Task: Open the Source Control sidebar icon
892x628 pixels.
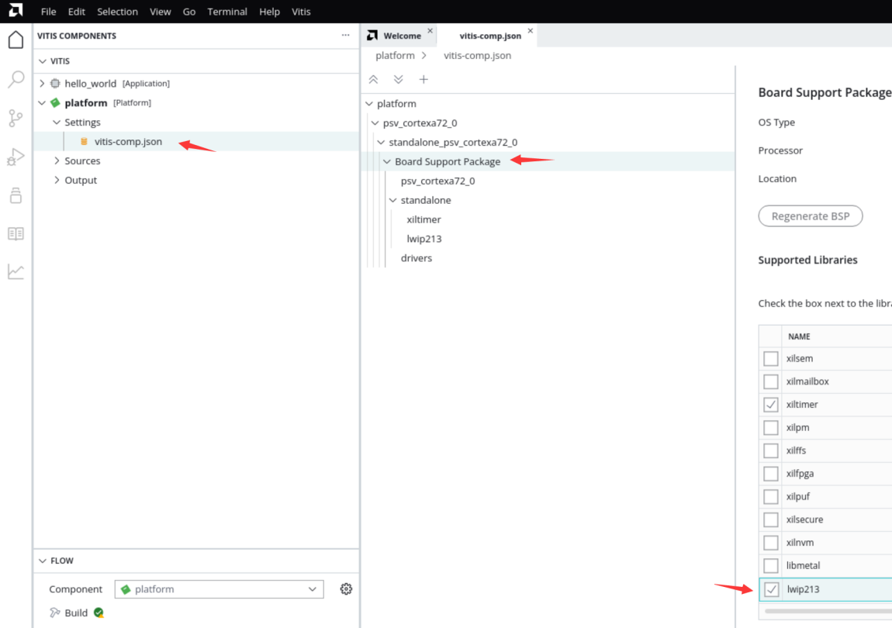Action: 16,119
